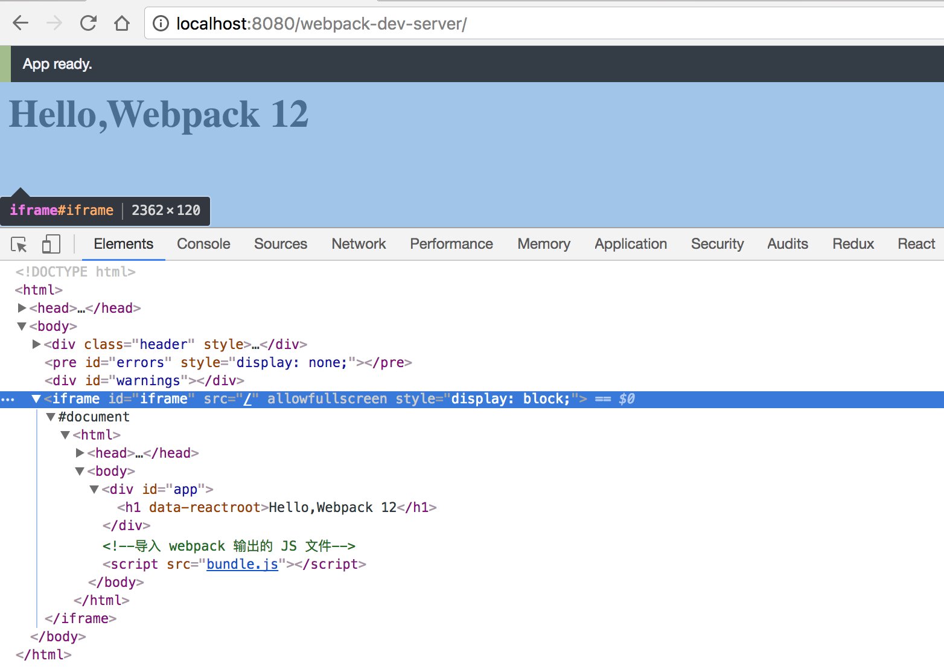Activate the inspect element picker tool

tap(19, 245)
